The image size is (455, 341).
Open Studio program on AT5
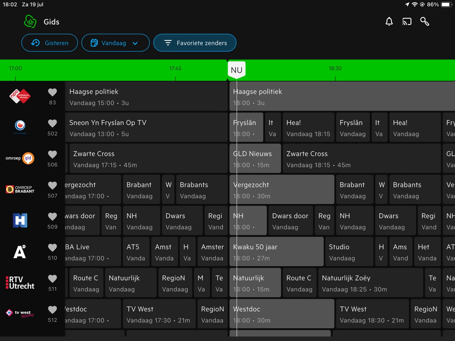[349, 252]
